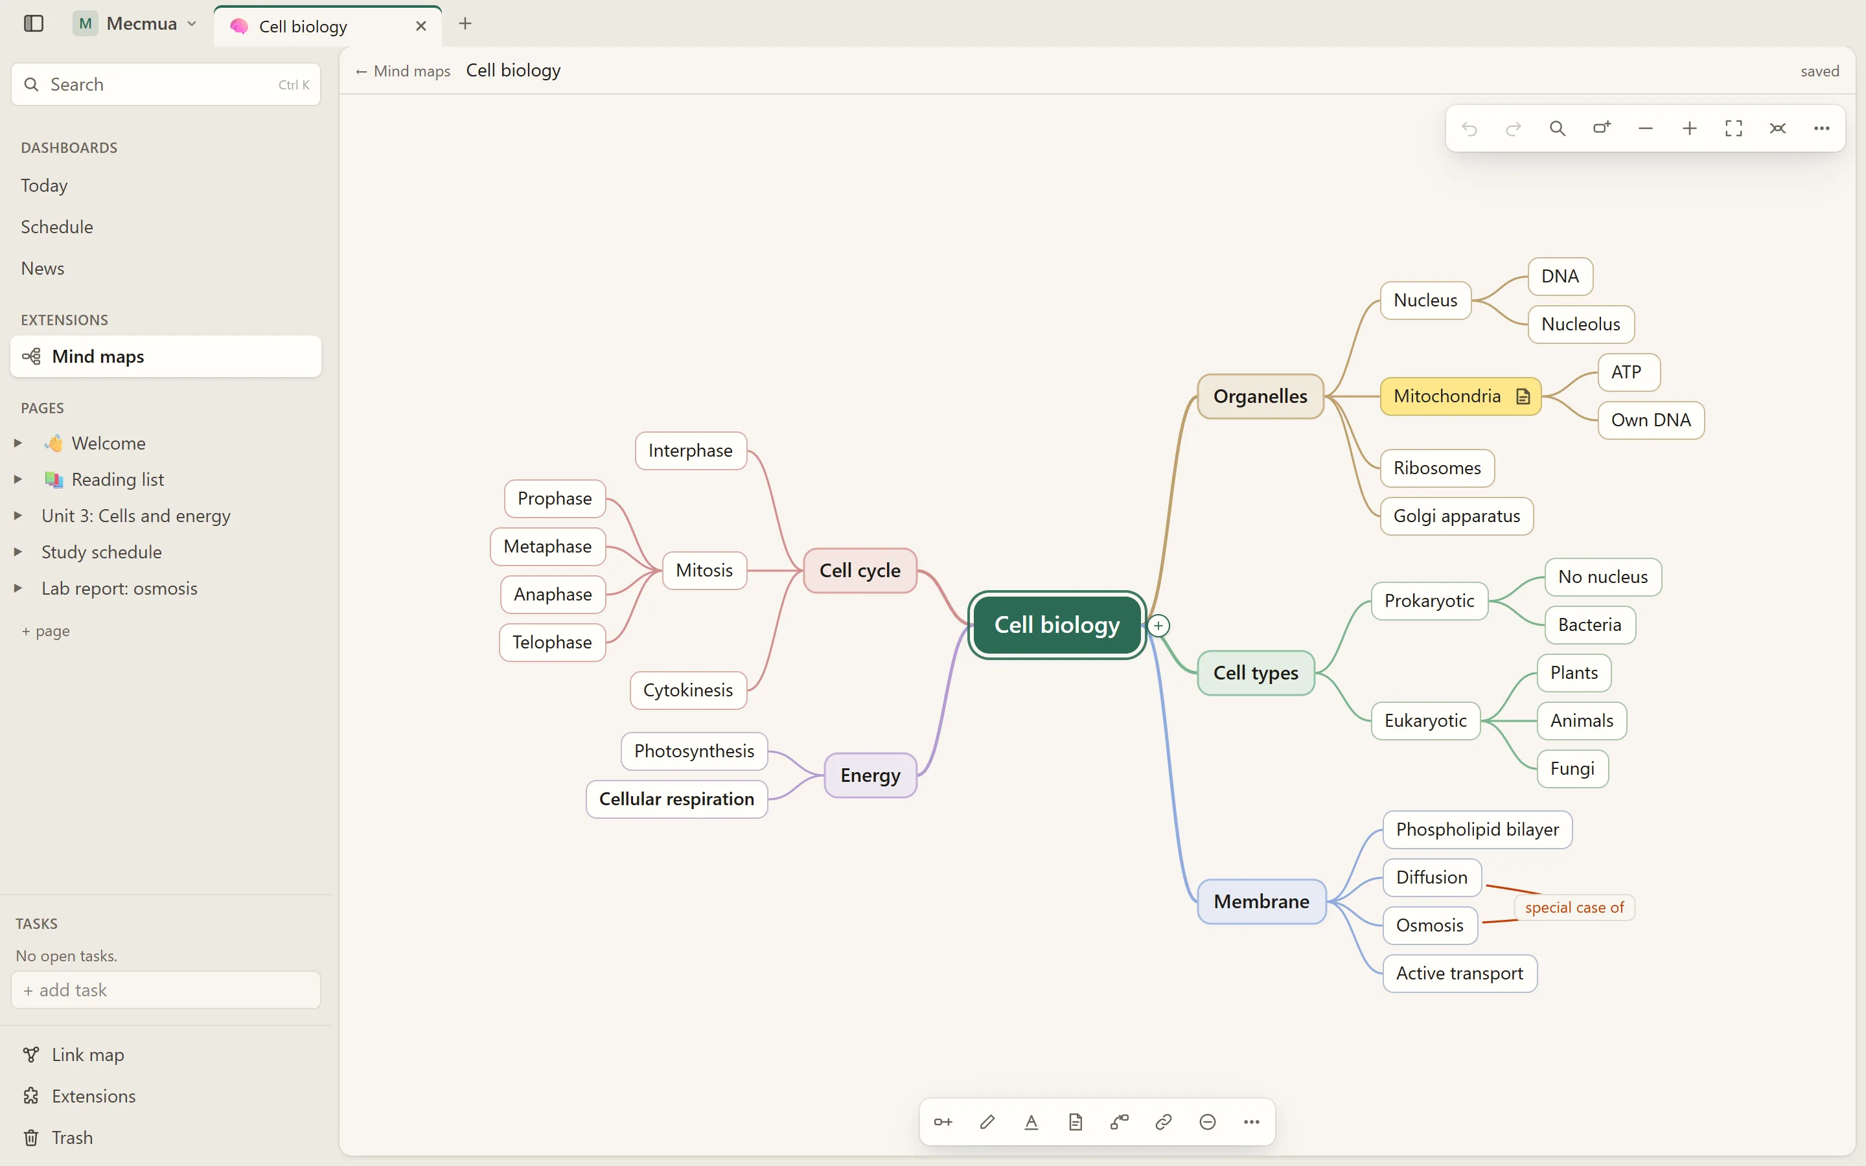This screenshot has height=1166, width=1866.
Task: Select the Mind maps extension
Action: pos(166,356)
